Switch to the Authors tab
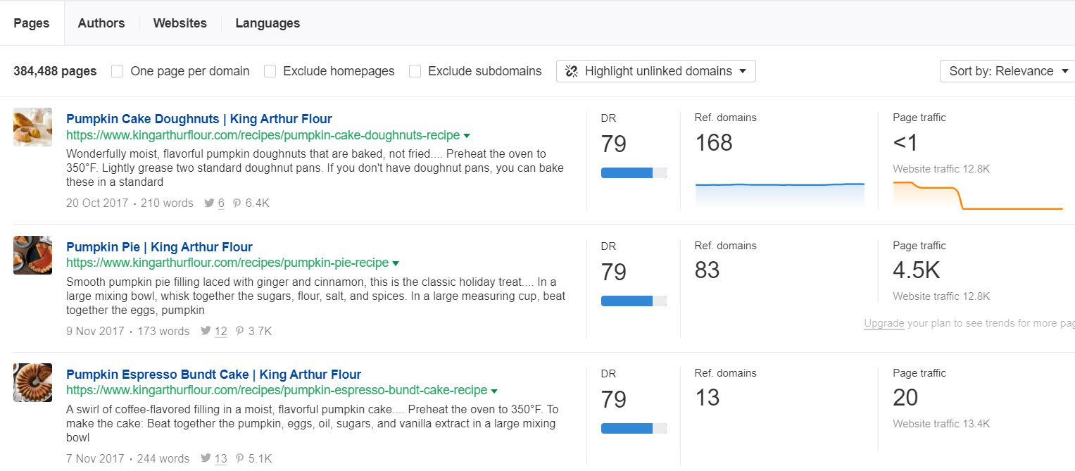 tap(101, 23)
